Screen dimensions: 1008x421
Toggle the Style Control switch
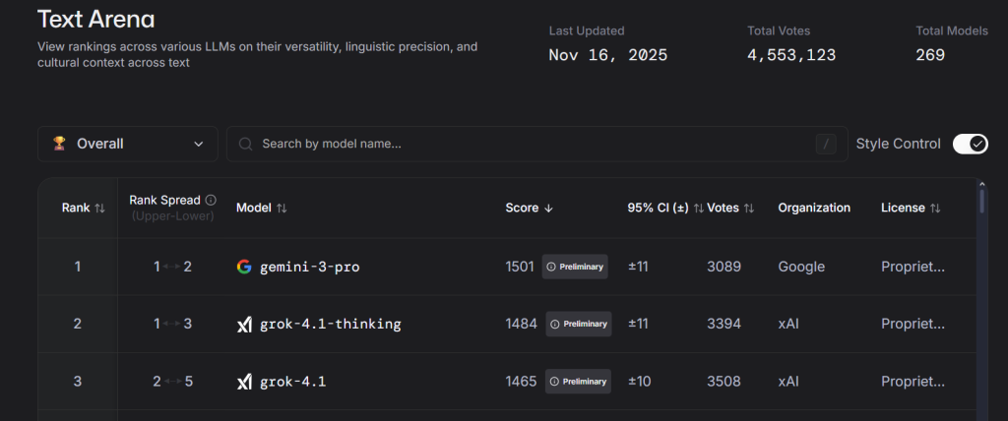970,144
